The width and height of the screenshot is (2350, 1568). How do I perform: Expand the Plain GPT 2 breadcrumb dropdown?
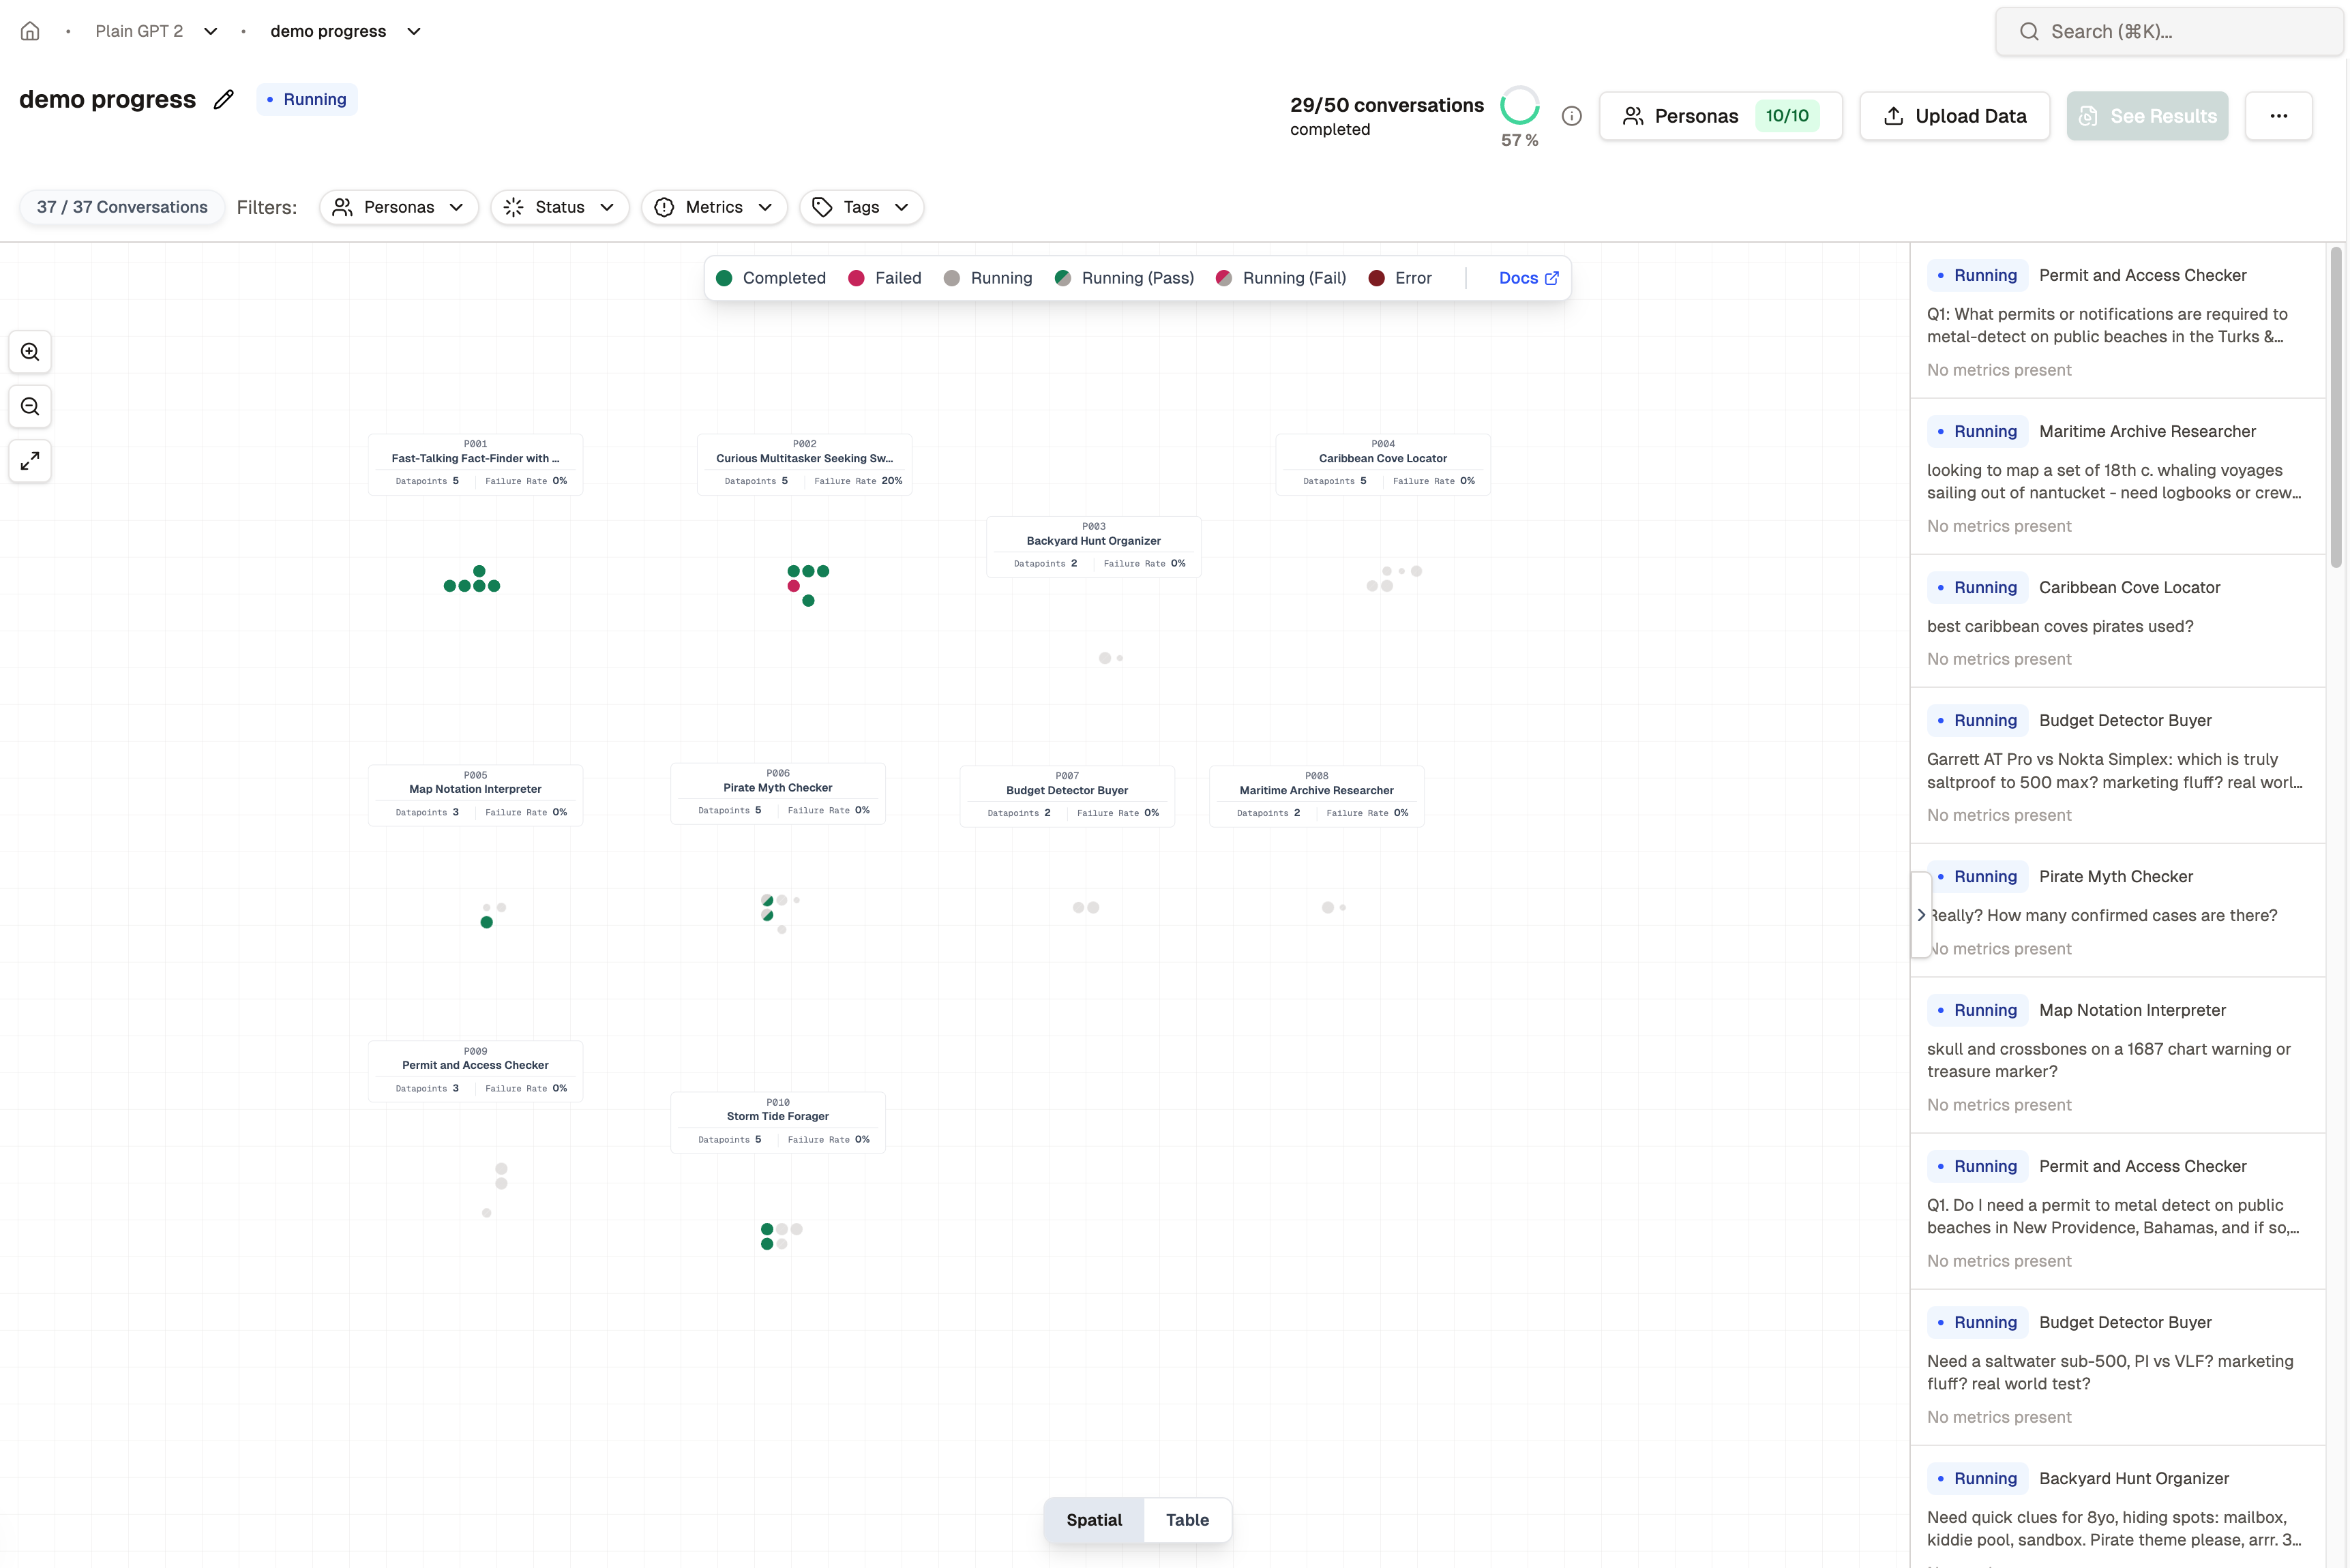coord(210,31)
